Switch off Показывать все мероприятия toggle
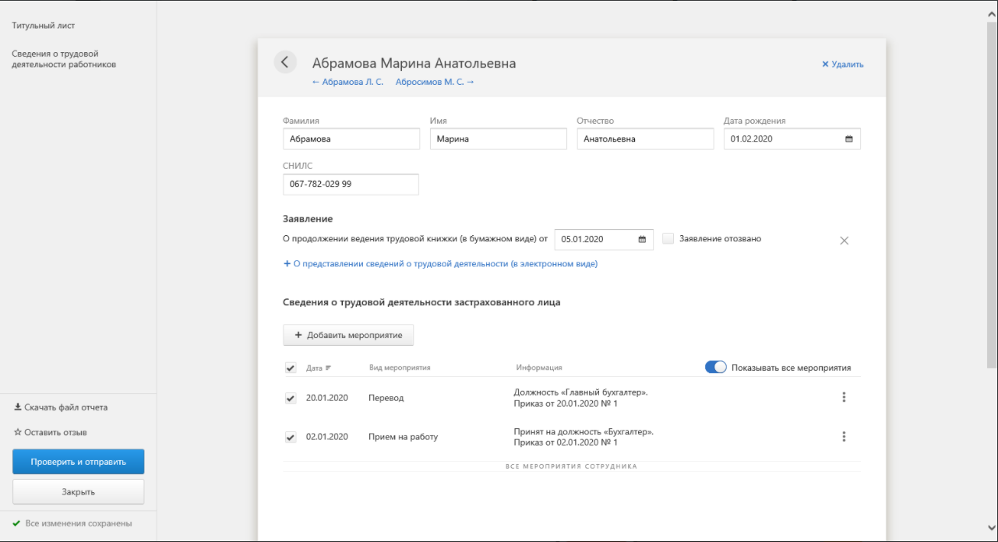998x542 pixels. (715, 368)
